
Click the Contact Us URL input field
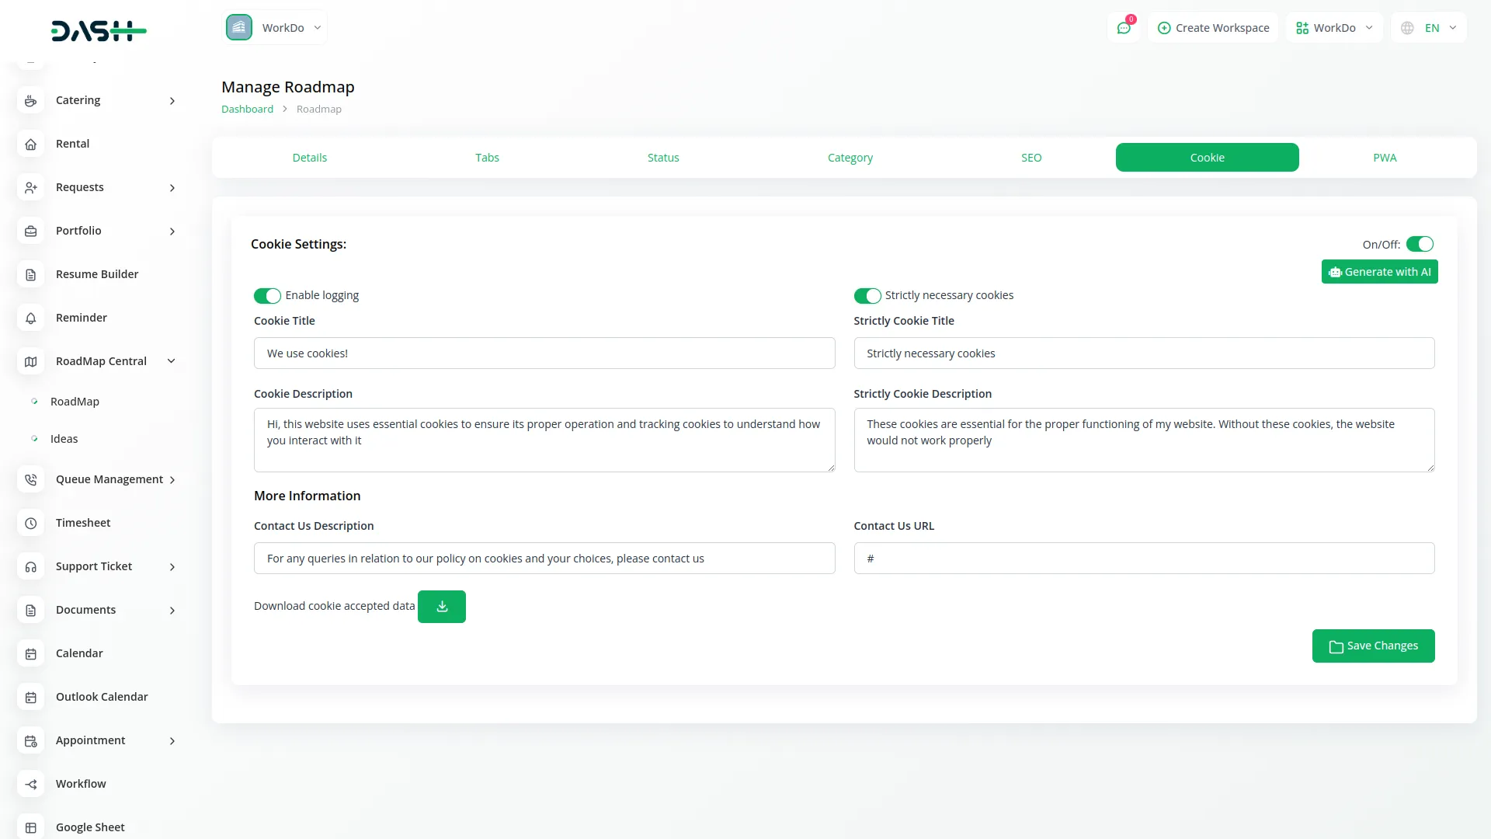click(x=1143, y=559)
